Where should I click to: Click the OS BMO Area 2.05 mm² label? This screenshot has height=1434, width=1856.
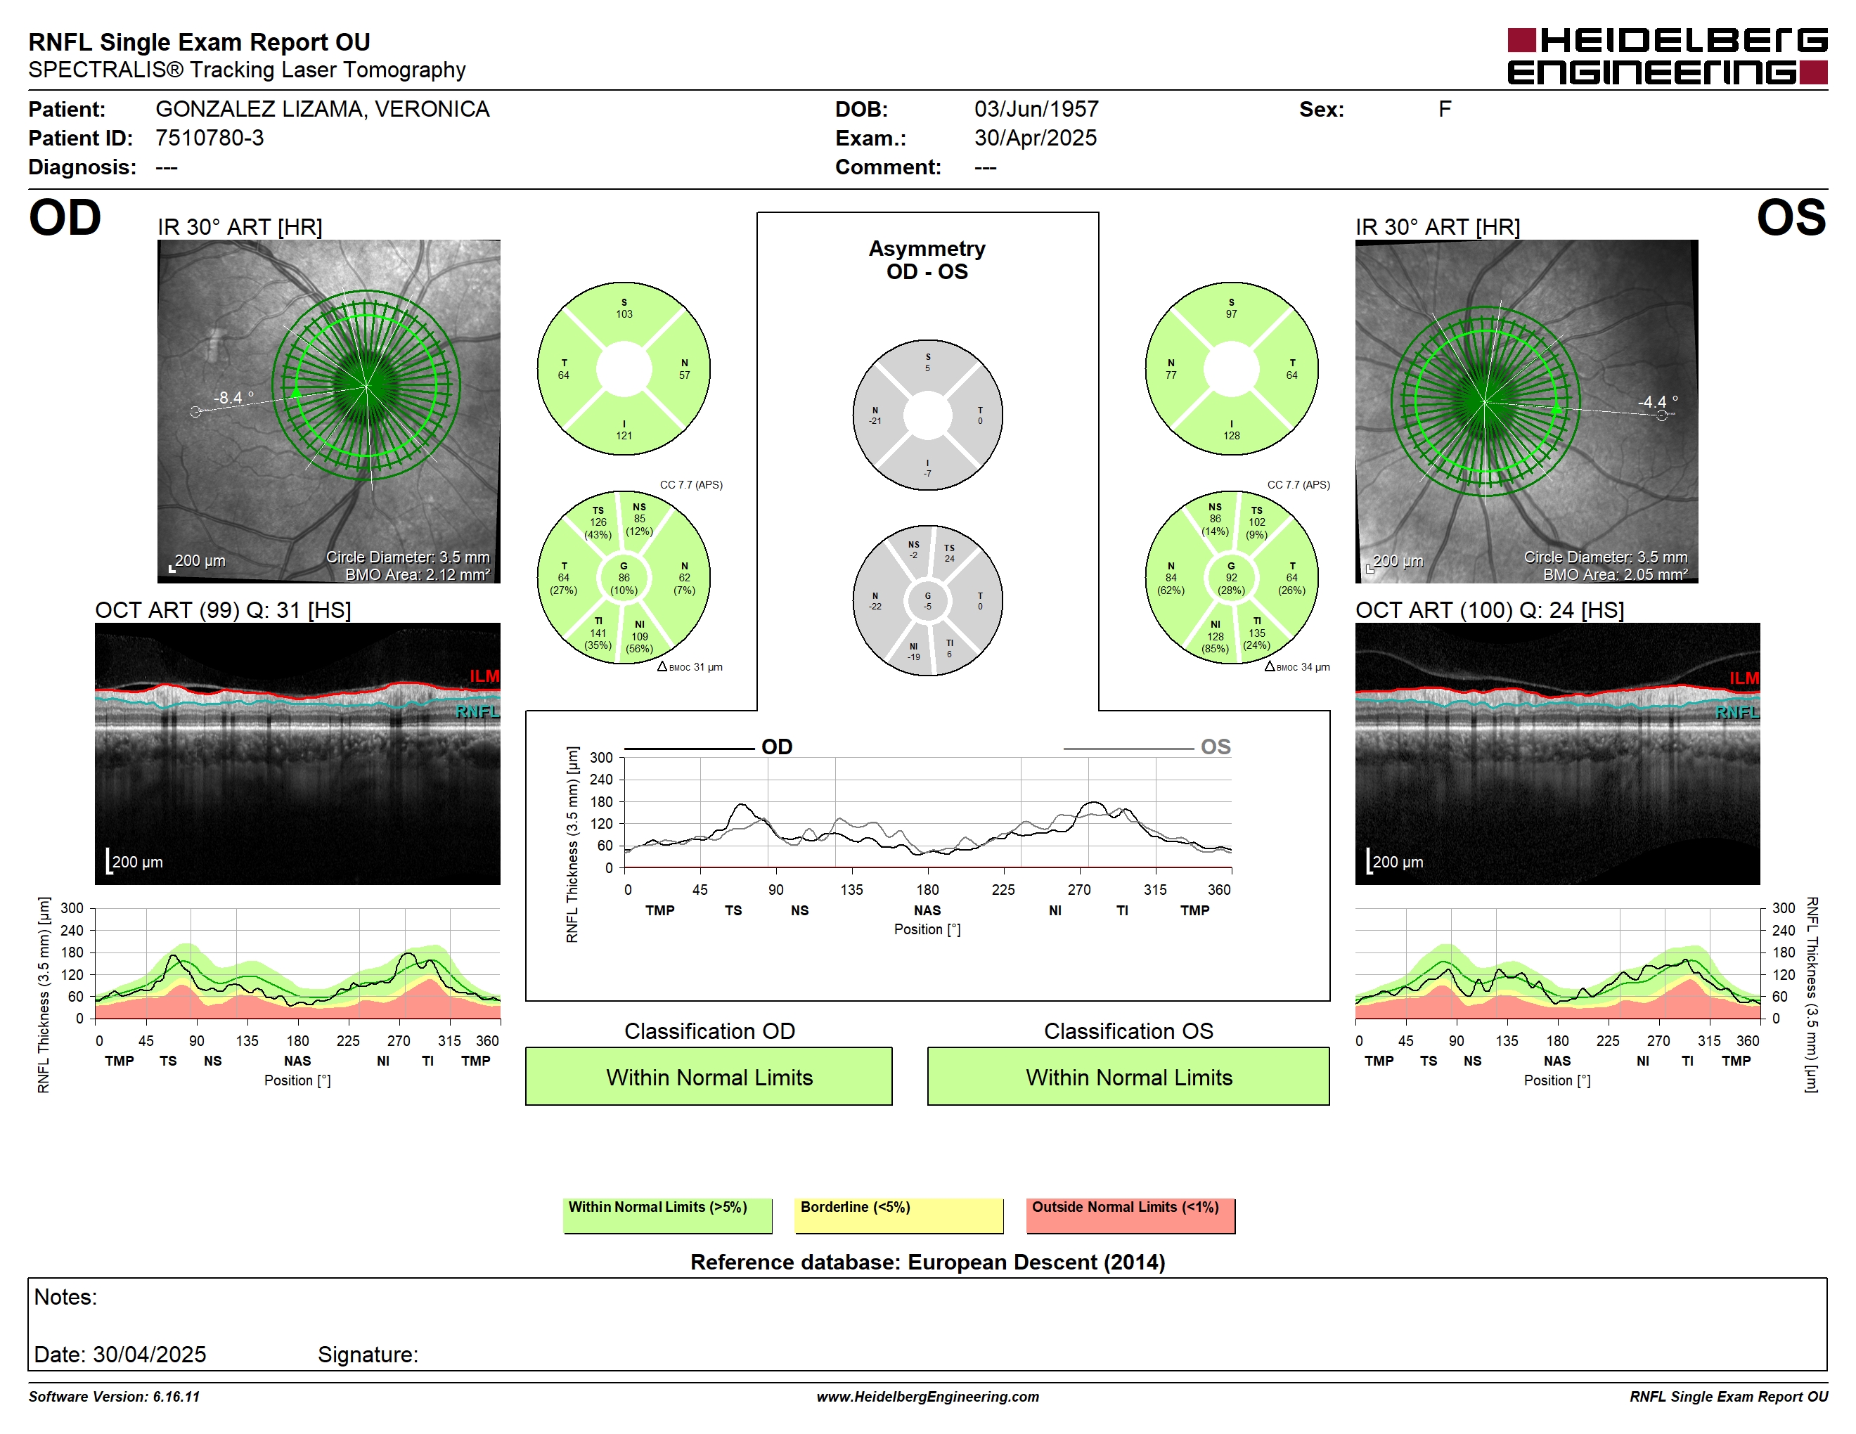(x=1615, y=574)
